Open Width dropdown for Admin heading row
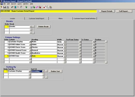This screenshot has height=97, width=135. [65, 45]
